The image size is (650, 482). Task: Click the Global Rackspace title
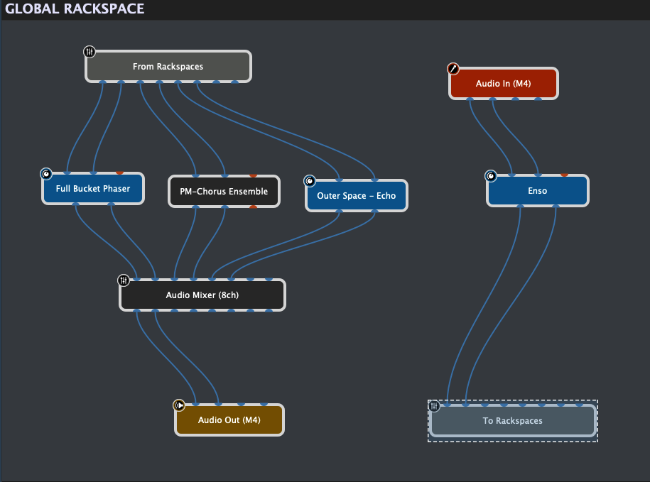[x=75, y=9]
